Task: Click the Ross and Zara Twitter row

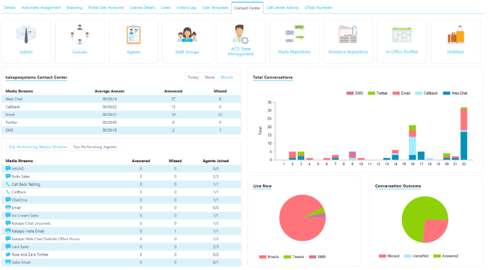Action: [x=121, y=255]
